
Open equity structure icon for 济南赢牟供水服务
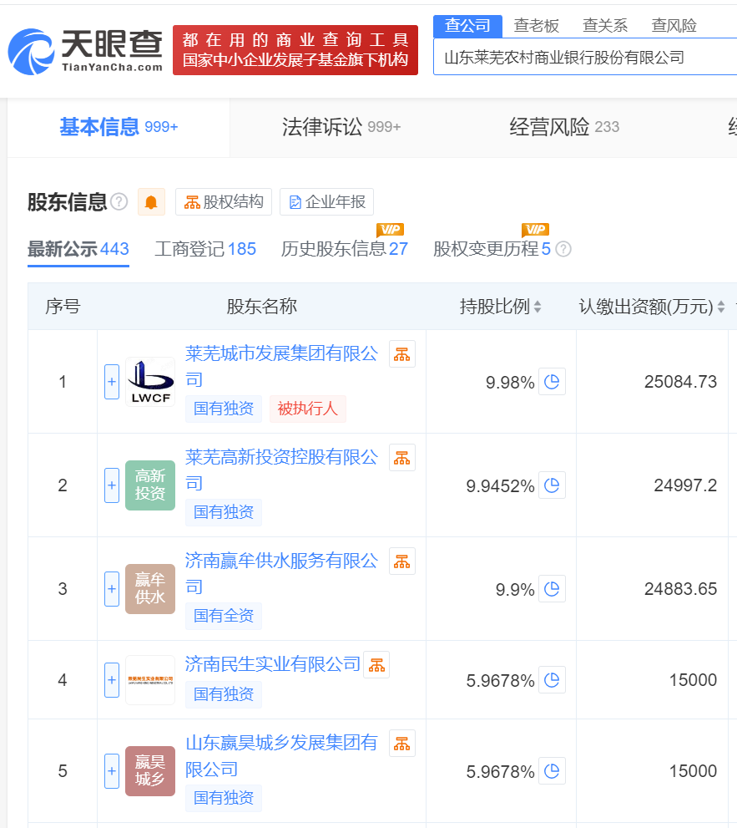coord(402,561)
